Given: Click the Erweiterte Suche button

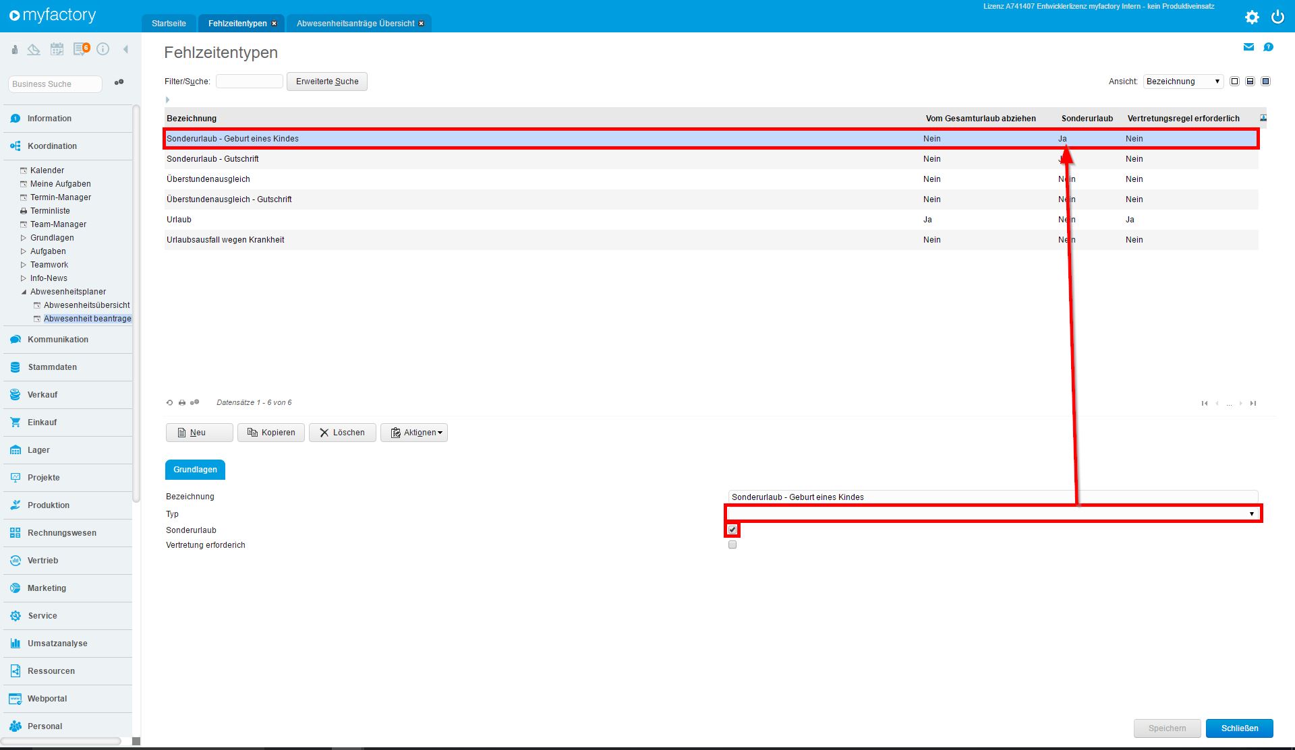Looking at the screenshot, I should [x=327, y=82].
